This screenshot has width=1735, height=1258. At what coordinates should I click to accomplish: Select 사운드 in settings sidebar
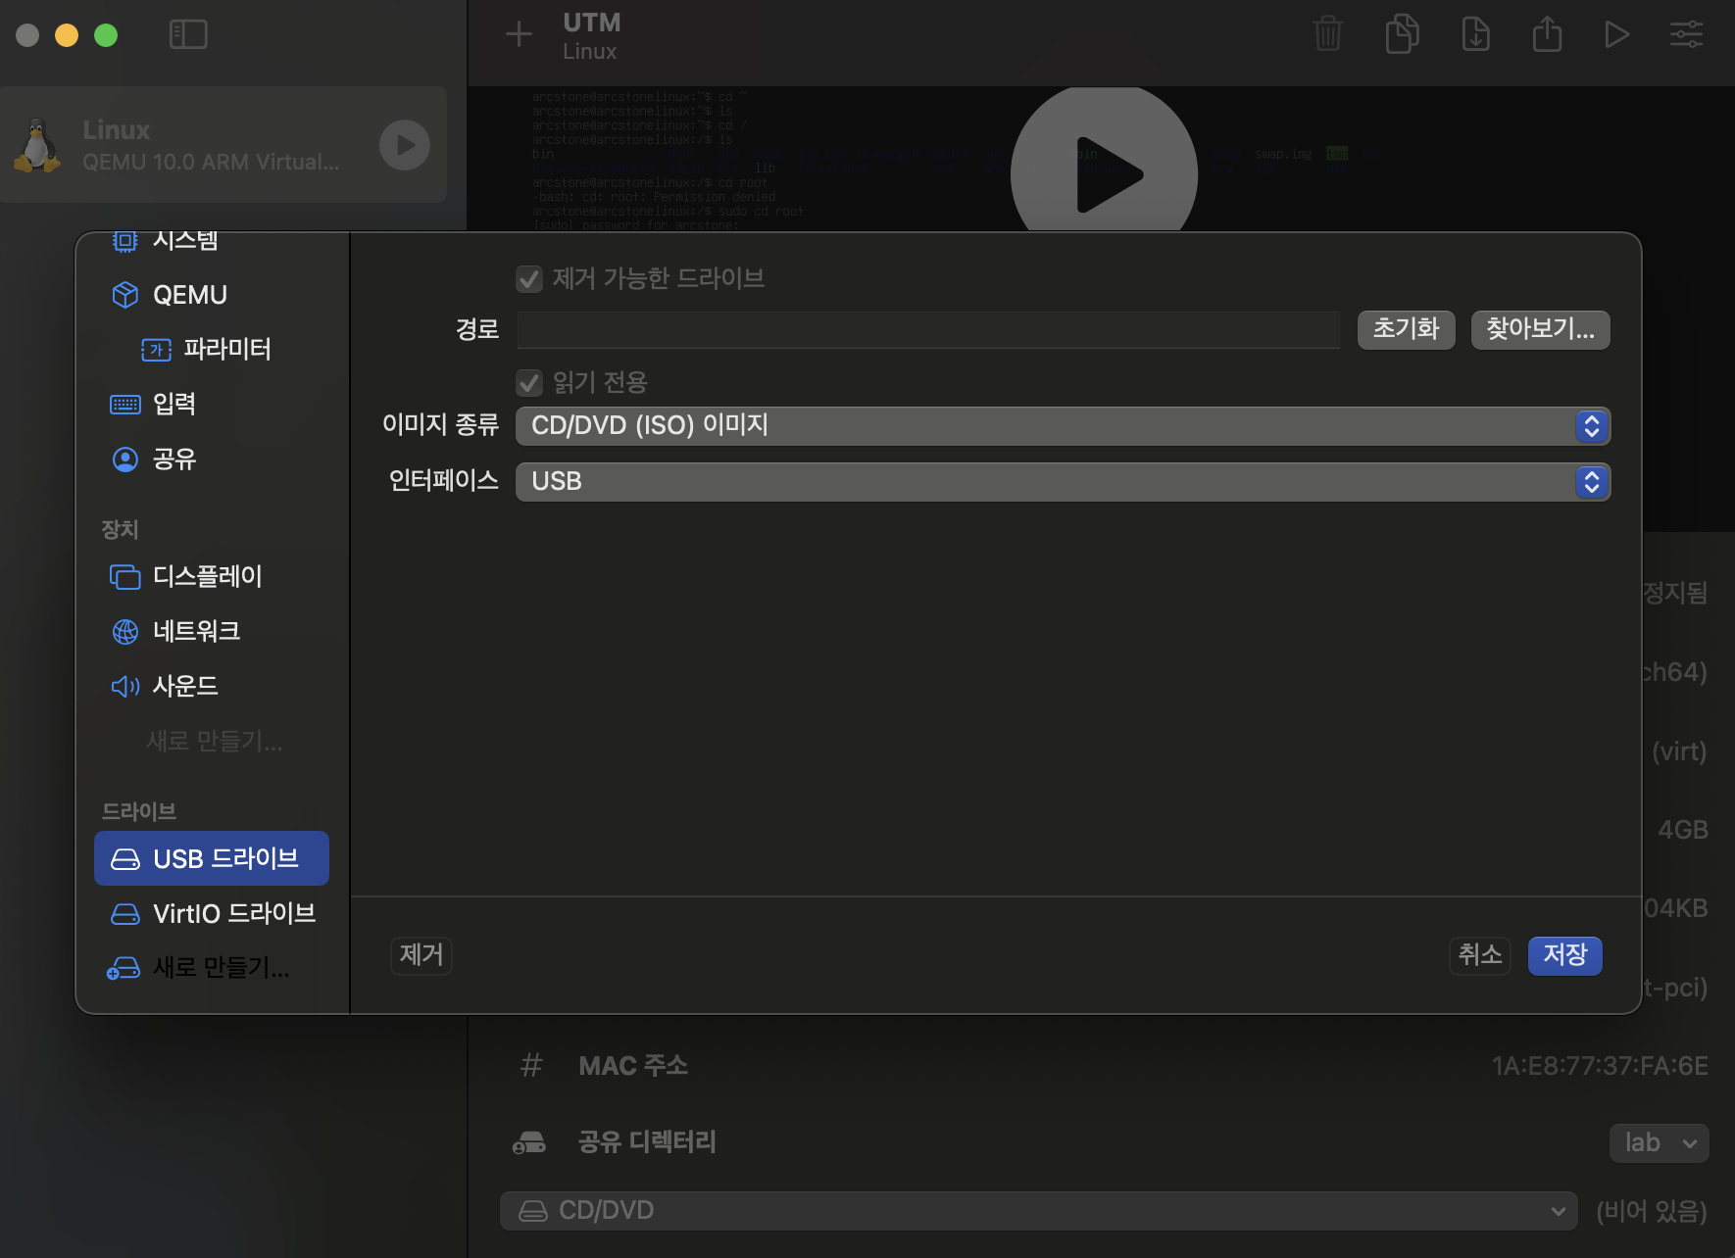212,686
